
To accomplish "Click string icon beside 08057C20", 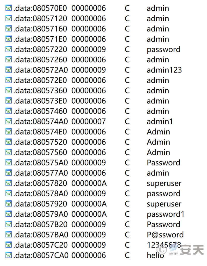I will [x=9, y=245].
